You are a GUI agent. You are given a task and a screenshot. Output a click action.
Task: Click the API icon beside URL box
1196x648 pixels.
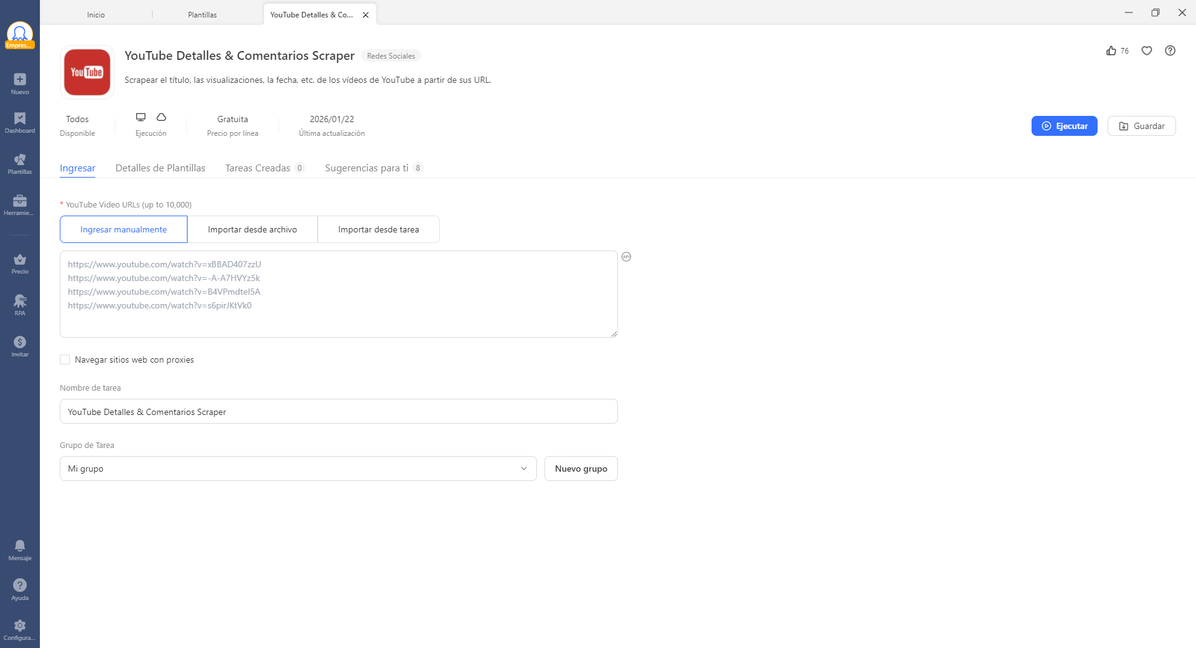coord(627,257)
